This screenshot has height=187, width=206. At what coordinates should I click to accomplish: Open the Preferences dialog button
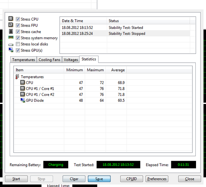157,179
